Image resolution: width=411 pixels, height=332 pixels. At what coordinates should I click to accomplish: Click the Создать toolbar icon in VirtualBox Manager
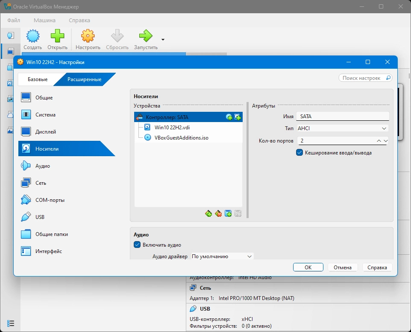tap(33, 36)
